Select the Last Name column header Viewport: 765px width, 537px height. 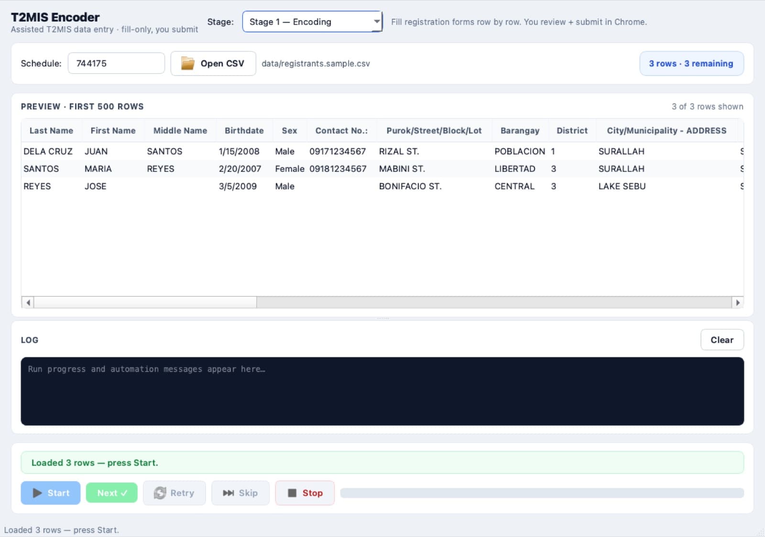51,131
